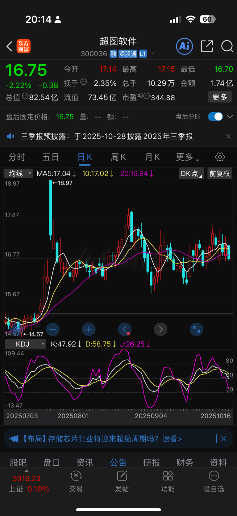Image resolution: width=237 pixels, height=516 pixels.
Task: Tap the main K-line chart area
Action: 118,258
